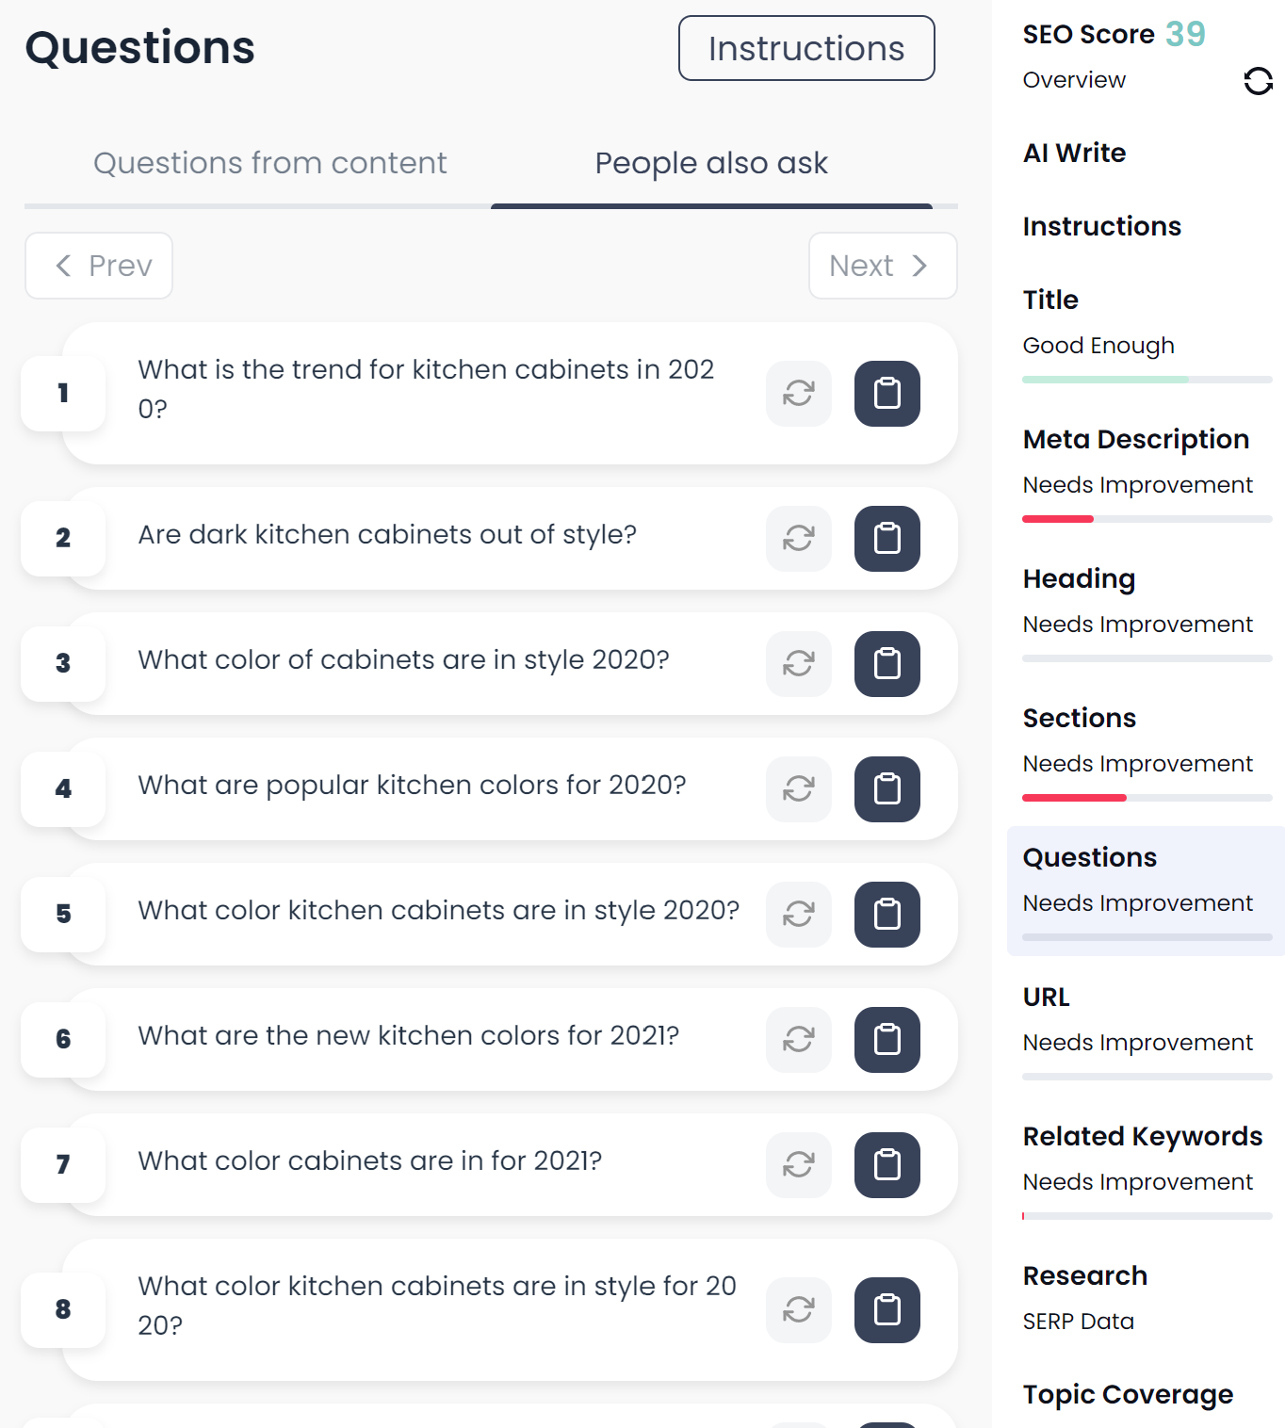Go to Prev page of questions
The width and height of the screenshot is (1285, 1428).
click(99, 266)
